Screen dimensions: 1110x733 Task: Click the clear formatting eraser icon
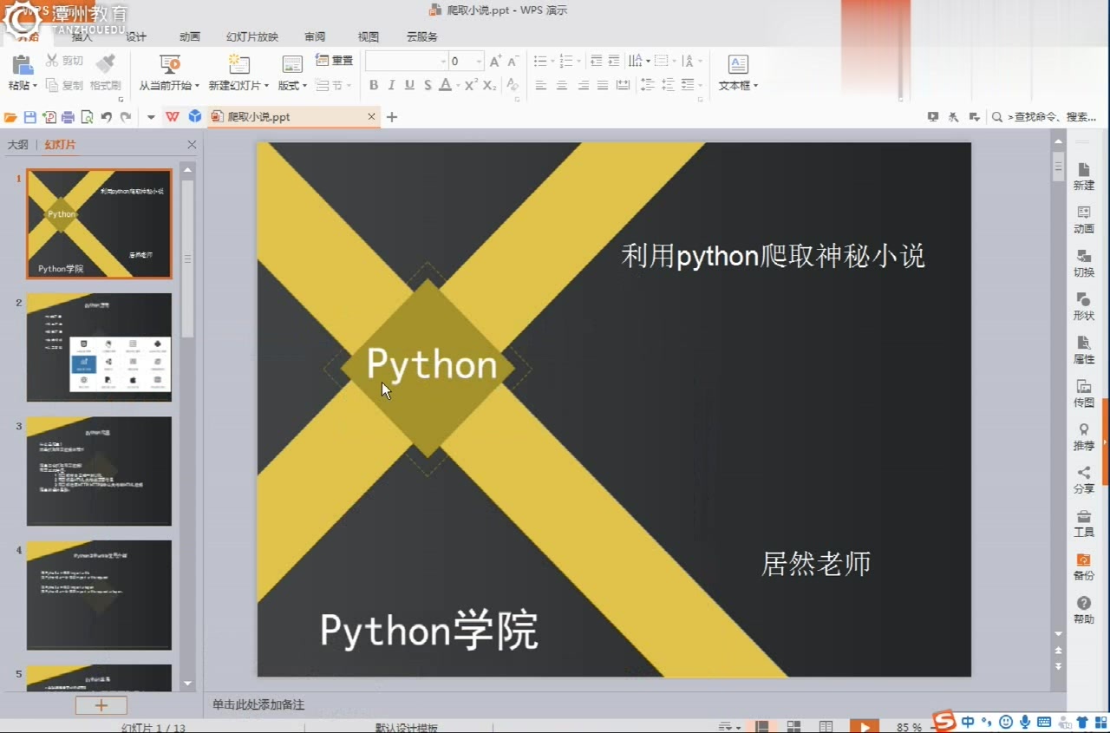pos(513,85)
